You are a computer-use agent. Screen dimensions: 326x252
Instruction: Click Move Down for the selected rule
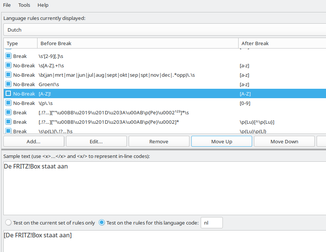pyautogui.click(x=284, y=141)
